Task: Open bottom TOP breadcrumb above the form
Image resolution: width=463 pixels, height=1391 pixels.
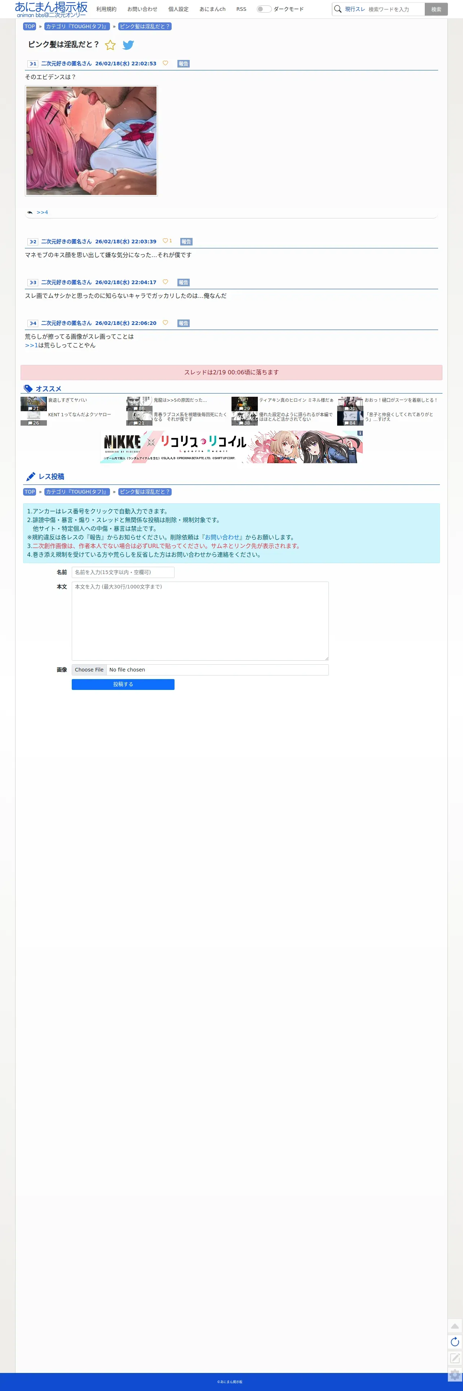Action: click(x=30, y=492)
